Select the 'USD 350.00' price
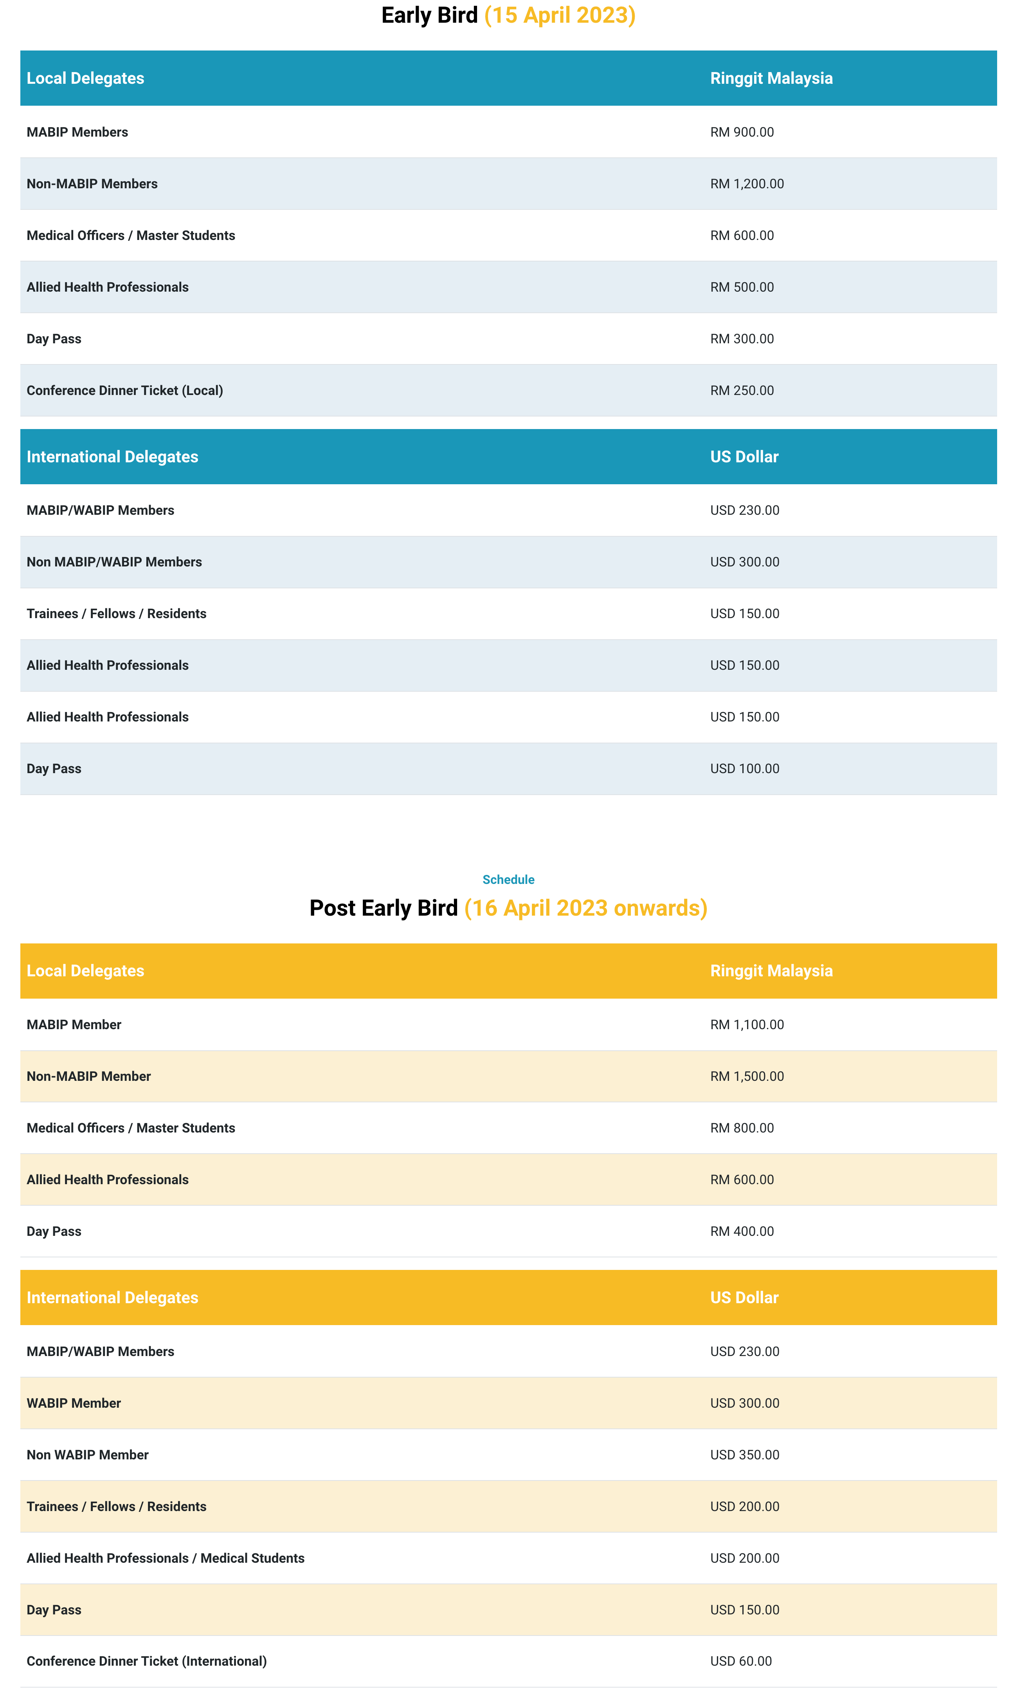1012x1706 pixels. (745, 1454)
